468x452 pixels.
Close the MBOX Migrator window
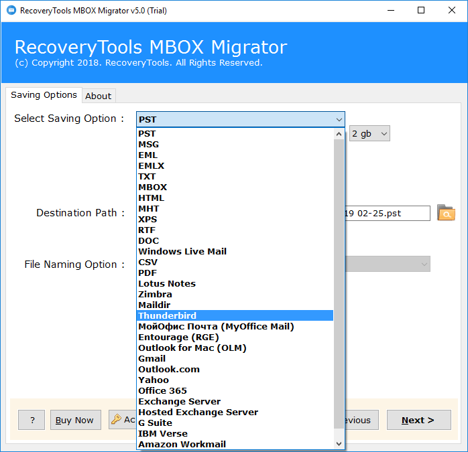click(452, 11)
